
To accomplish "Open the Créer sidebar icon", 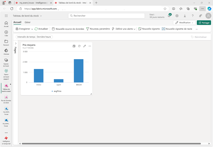I will click(x=6, y=34).
